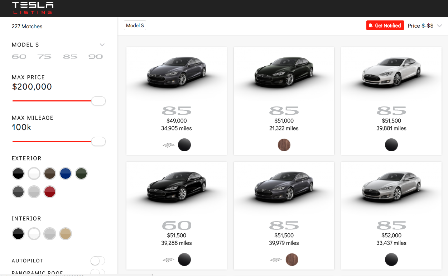Viewport: 448px width, 276px height.
Task: Select the blue exterior color swatch
Action: (66, 173)
